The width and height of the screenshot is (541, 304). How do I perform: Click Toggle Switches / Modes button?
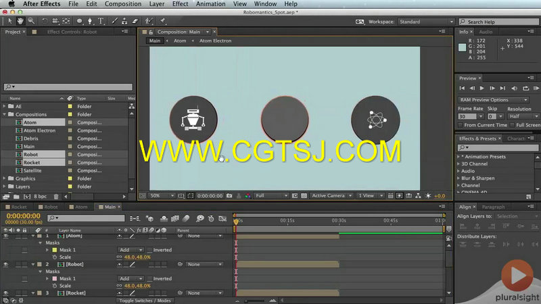(145, 301)
